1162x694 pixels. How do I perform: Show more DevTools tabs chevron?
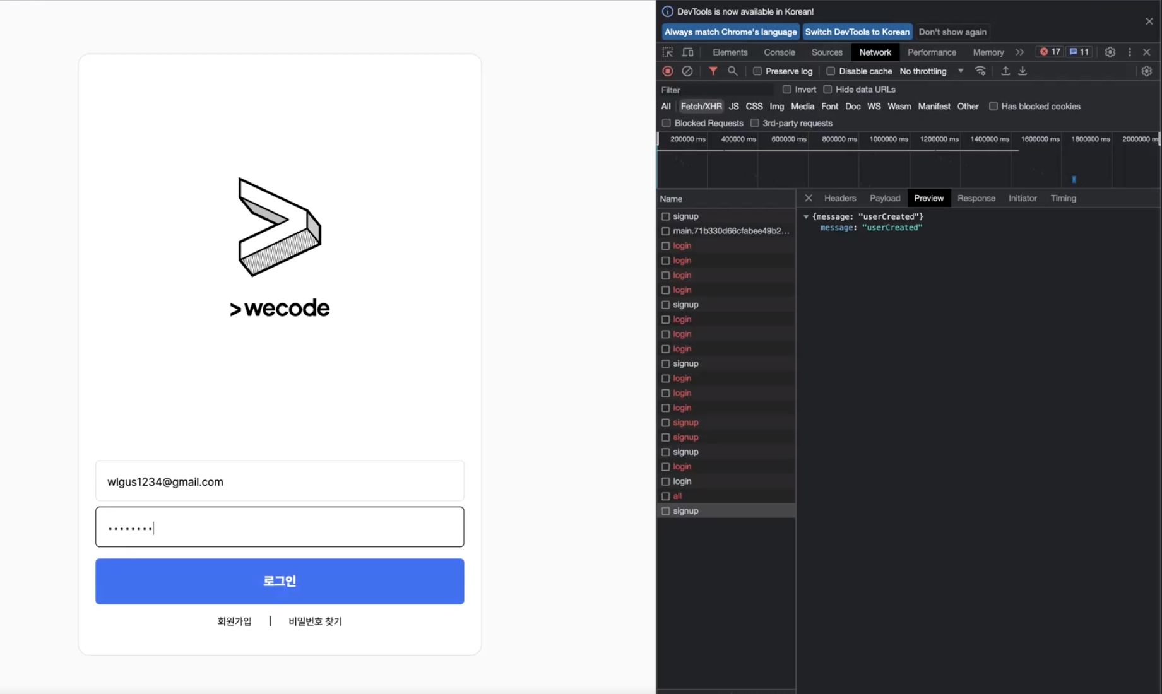(x=1019, y=52)
